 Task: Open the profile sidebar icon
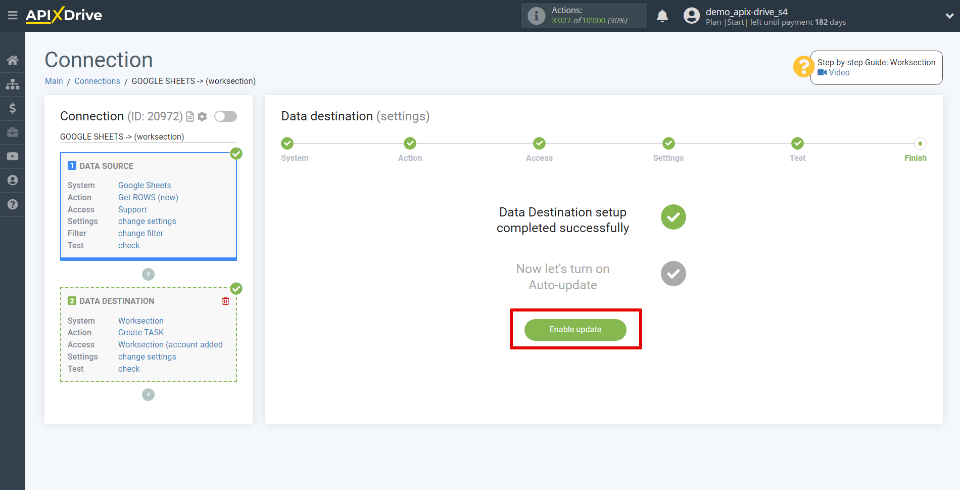(x=13, y=181)
